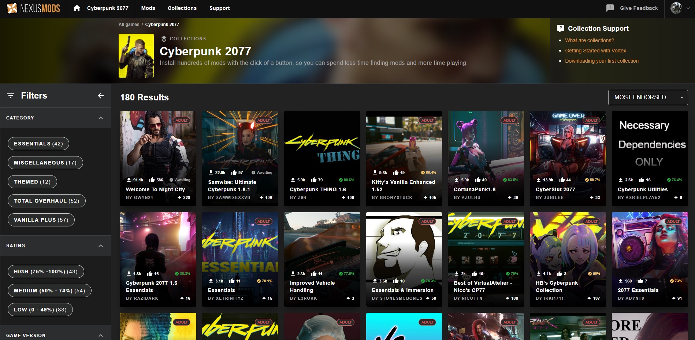
Task: Collapse the Rating filter section
Action: coord(101,246)
